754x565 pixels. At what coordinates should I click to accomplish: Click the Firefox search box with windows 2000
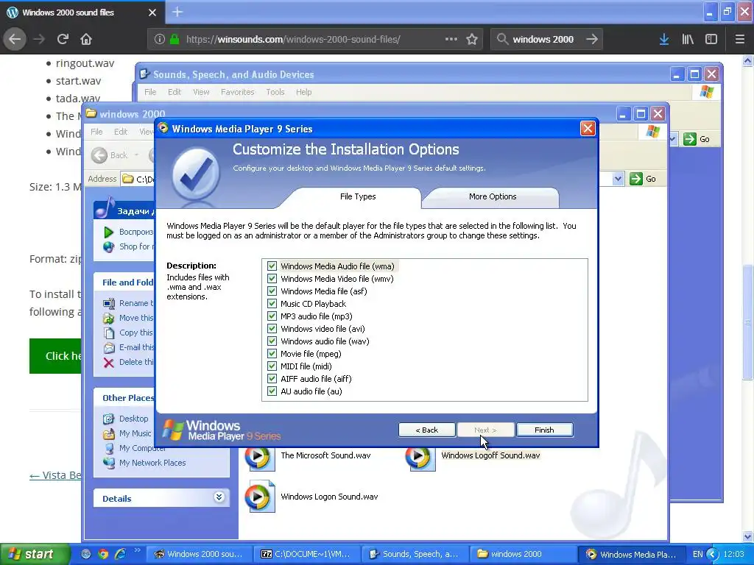(546, 39)
